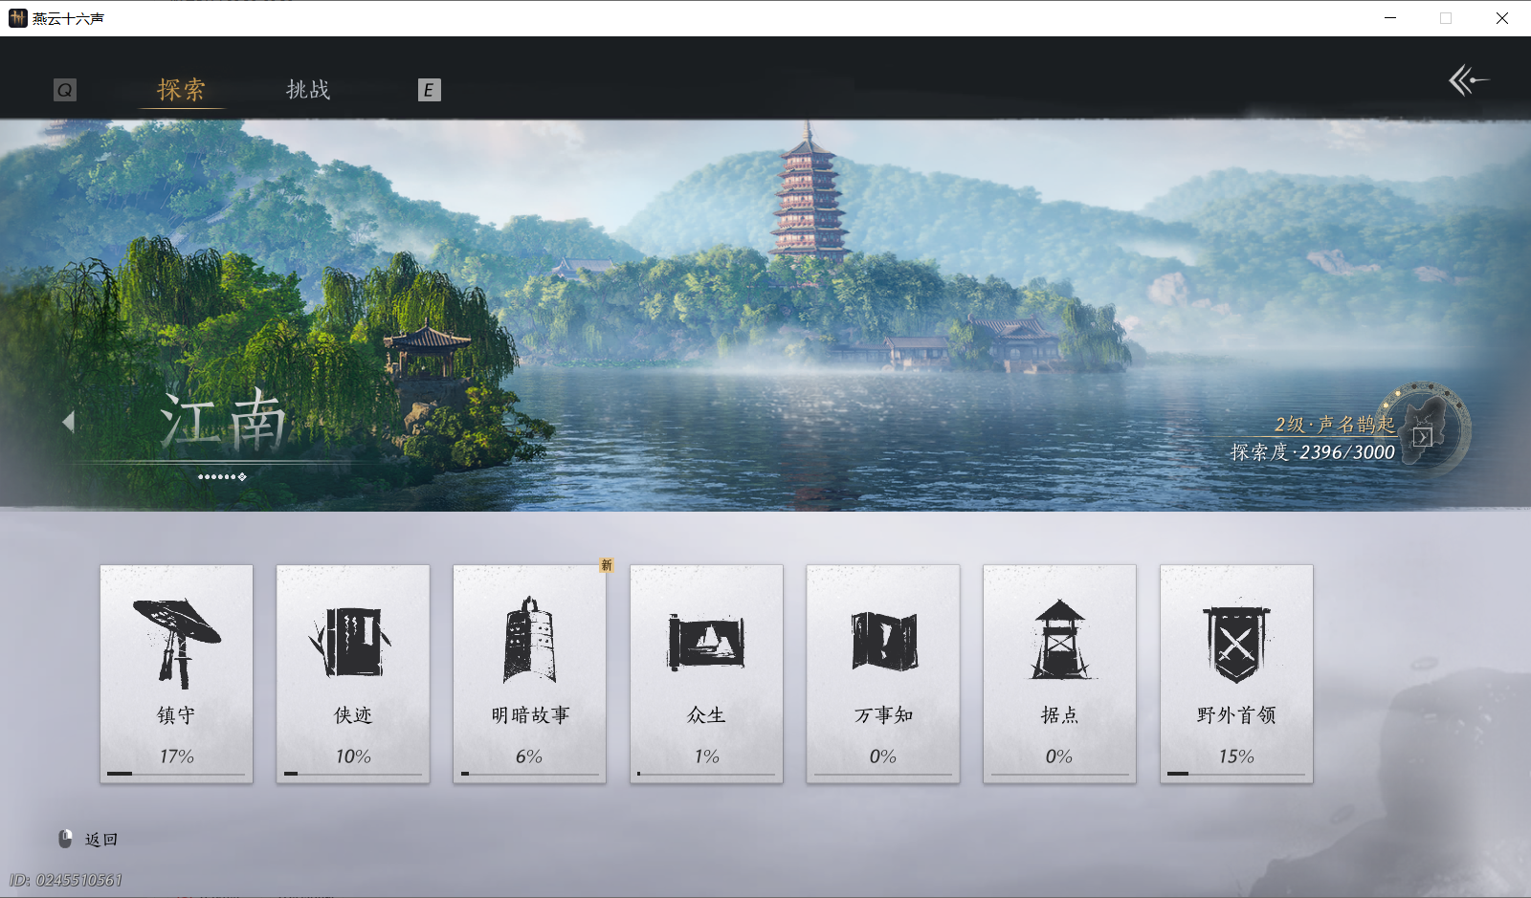Viewport: 1531px width, 898px height.
Task: Select the 野外首领 label text
Action: (1236, 714)
